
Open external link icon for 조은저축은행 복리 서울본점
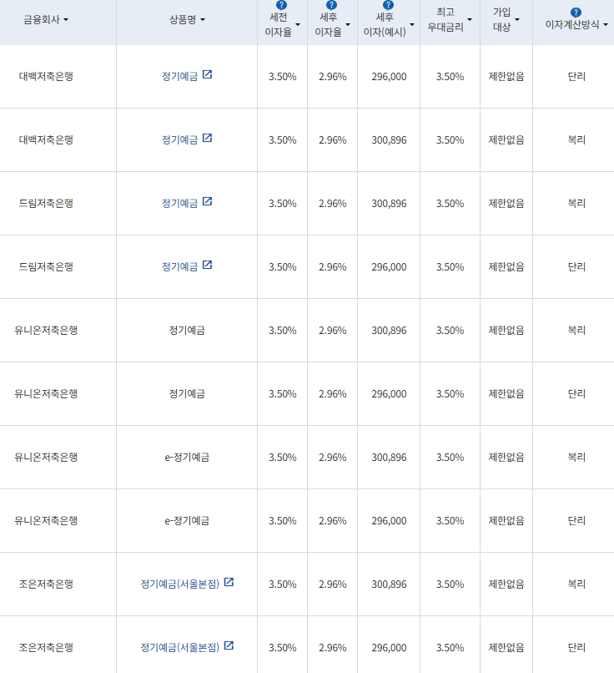tap(229, 582)
